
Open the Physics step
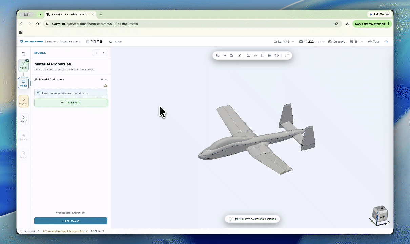pyautogui.click(x=23, y=101)
